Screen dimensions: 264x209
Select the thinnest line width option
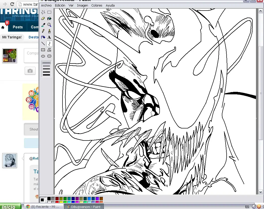pos(46,63)
